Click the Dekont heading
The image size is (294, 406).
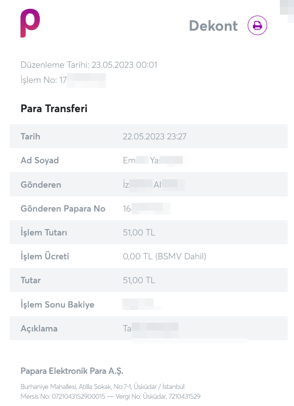pyautogui.click(x=213, y=26)
